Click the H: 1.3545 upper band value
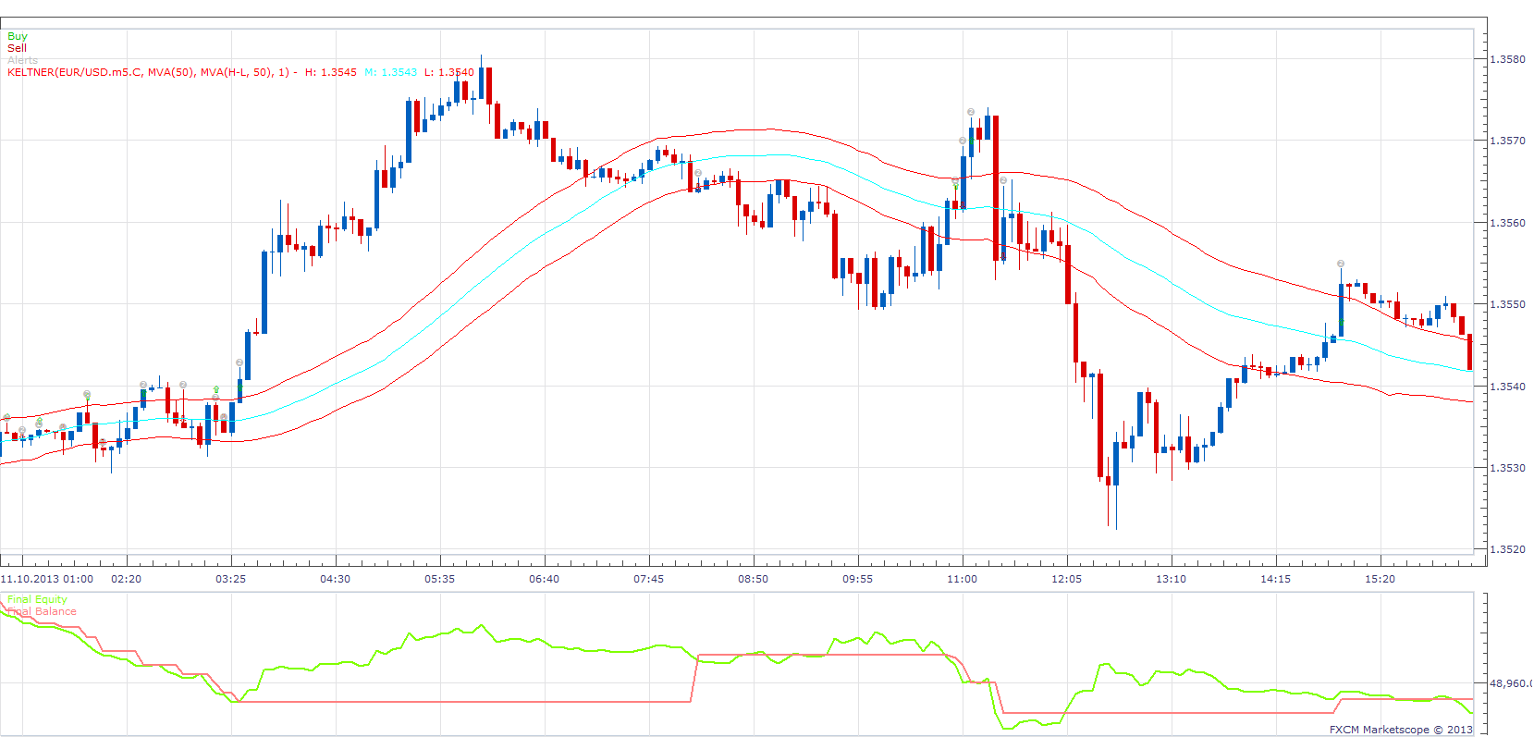The image size is (1534, 737). 330,72
